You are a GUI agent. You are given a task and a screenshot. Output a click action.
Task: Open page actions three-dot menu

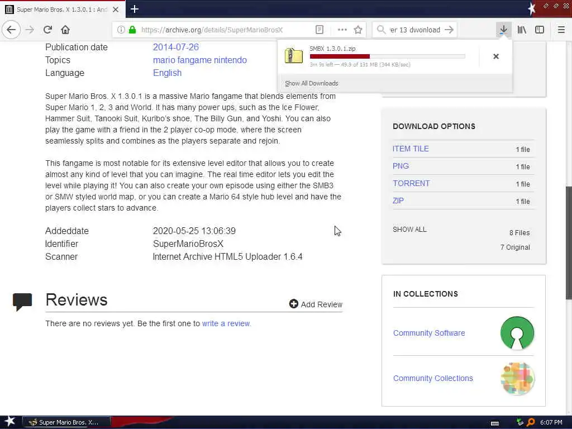coord(342,30)
